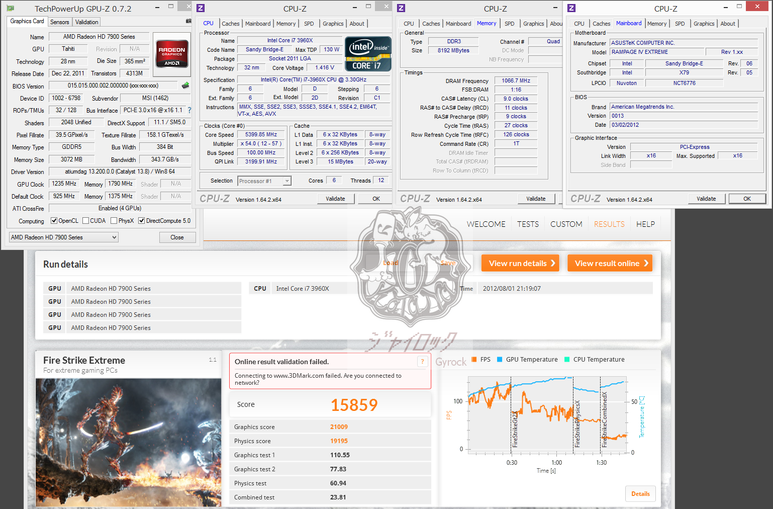Open the Graphics Card tab in GPU-Z
The image size is (773, 509).
click(x=27, y=21)
